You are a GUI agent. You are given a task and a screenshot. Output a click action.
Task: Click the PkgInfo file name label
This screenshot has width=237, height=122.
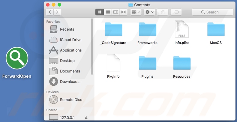pos(113,76)
